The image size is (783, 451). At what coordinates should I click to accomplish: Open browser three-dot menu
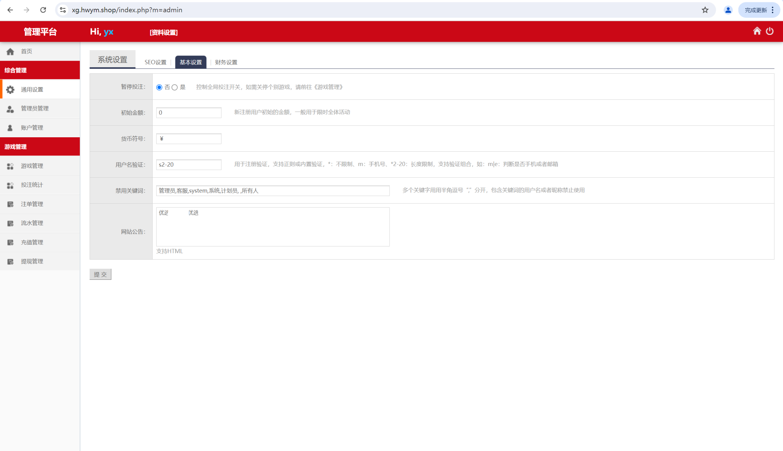pos(773,10)
